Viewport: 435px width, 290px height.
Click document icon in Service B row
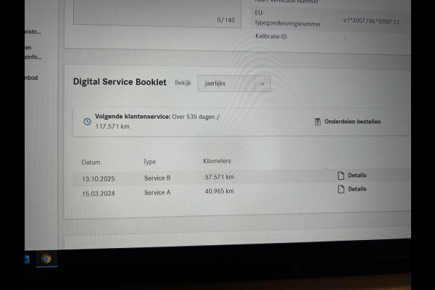pyautogui.click(x=341, y=175)
